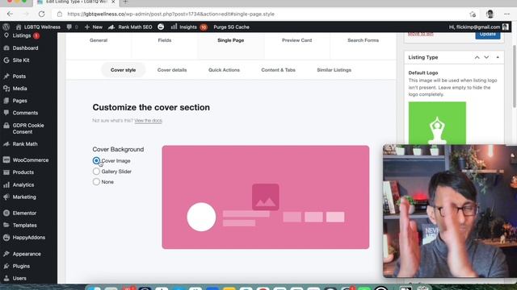Image resolution: width=517 pixels, height=290 pixels.
Task: Click the Move to Bin link
Action: pos(420,34)
